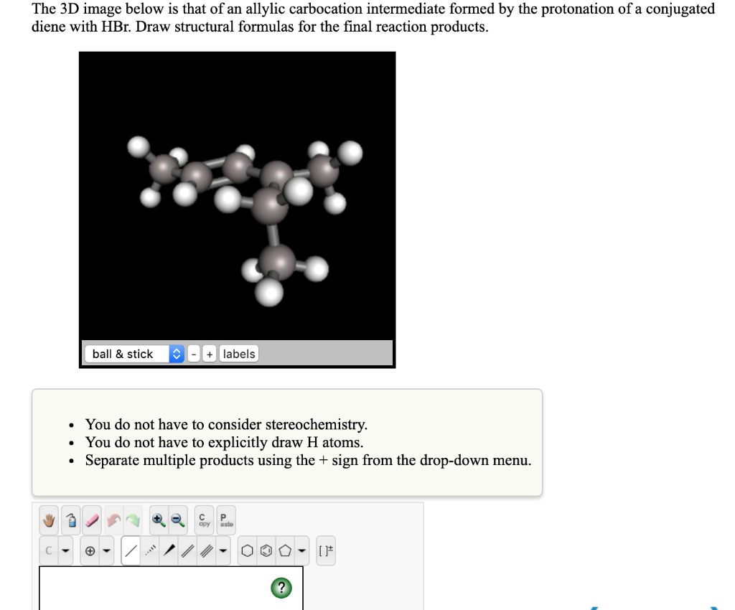Open the atom element dropdown next to C
This screenshot has height=610, width=735.
(x=65, y=551)
